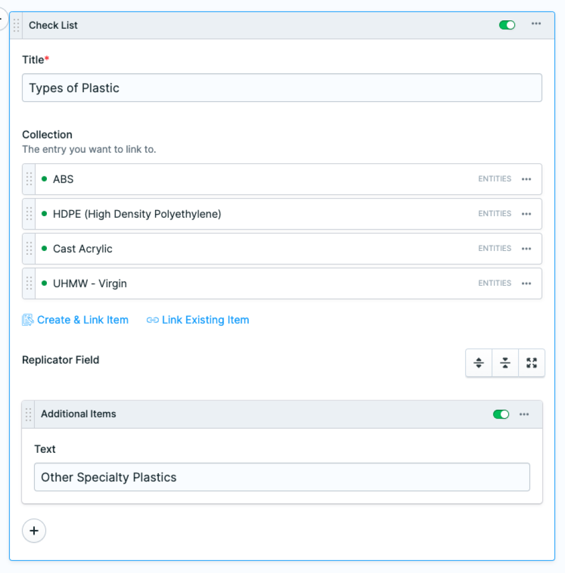Toggle off the Additional Items switch
The width and height of the screenshot is (565, 573).
pos(500,414)
